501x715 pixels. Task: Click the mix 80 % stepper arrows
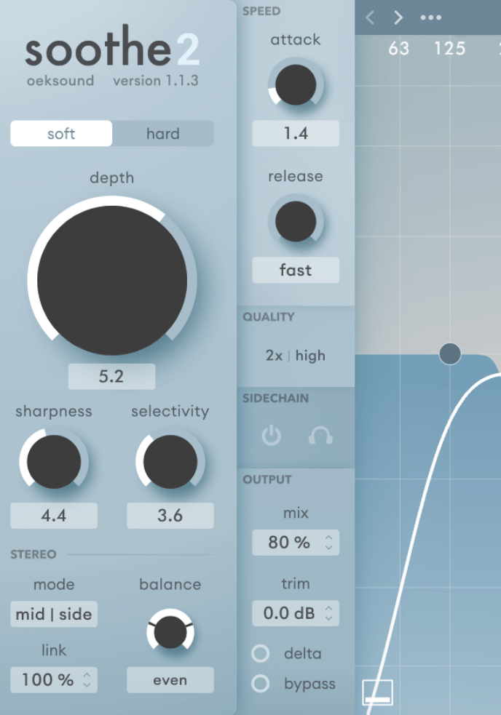[328, 543]
